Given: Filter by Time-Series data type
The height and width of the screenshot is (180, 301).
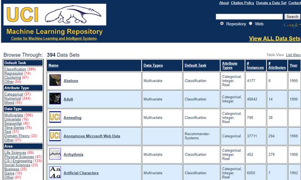Looking at the screenshot, I should coord(14,128).
